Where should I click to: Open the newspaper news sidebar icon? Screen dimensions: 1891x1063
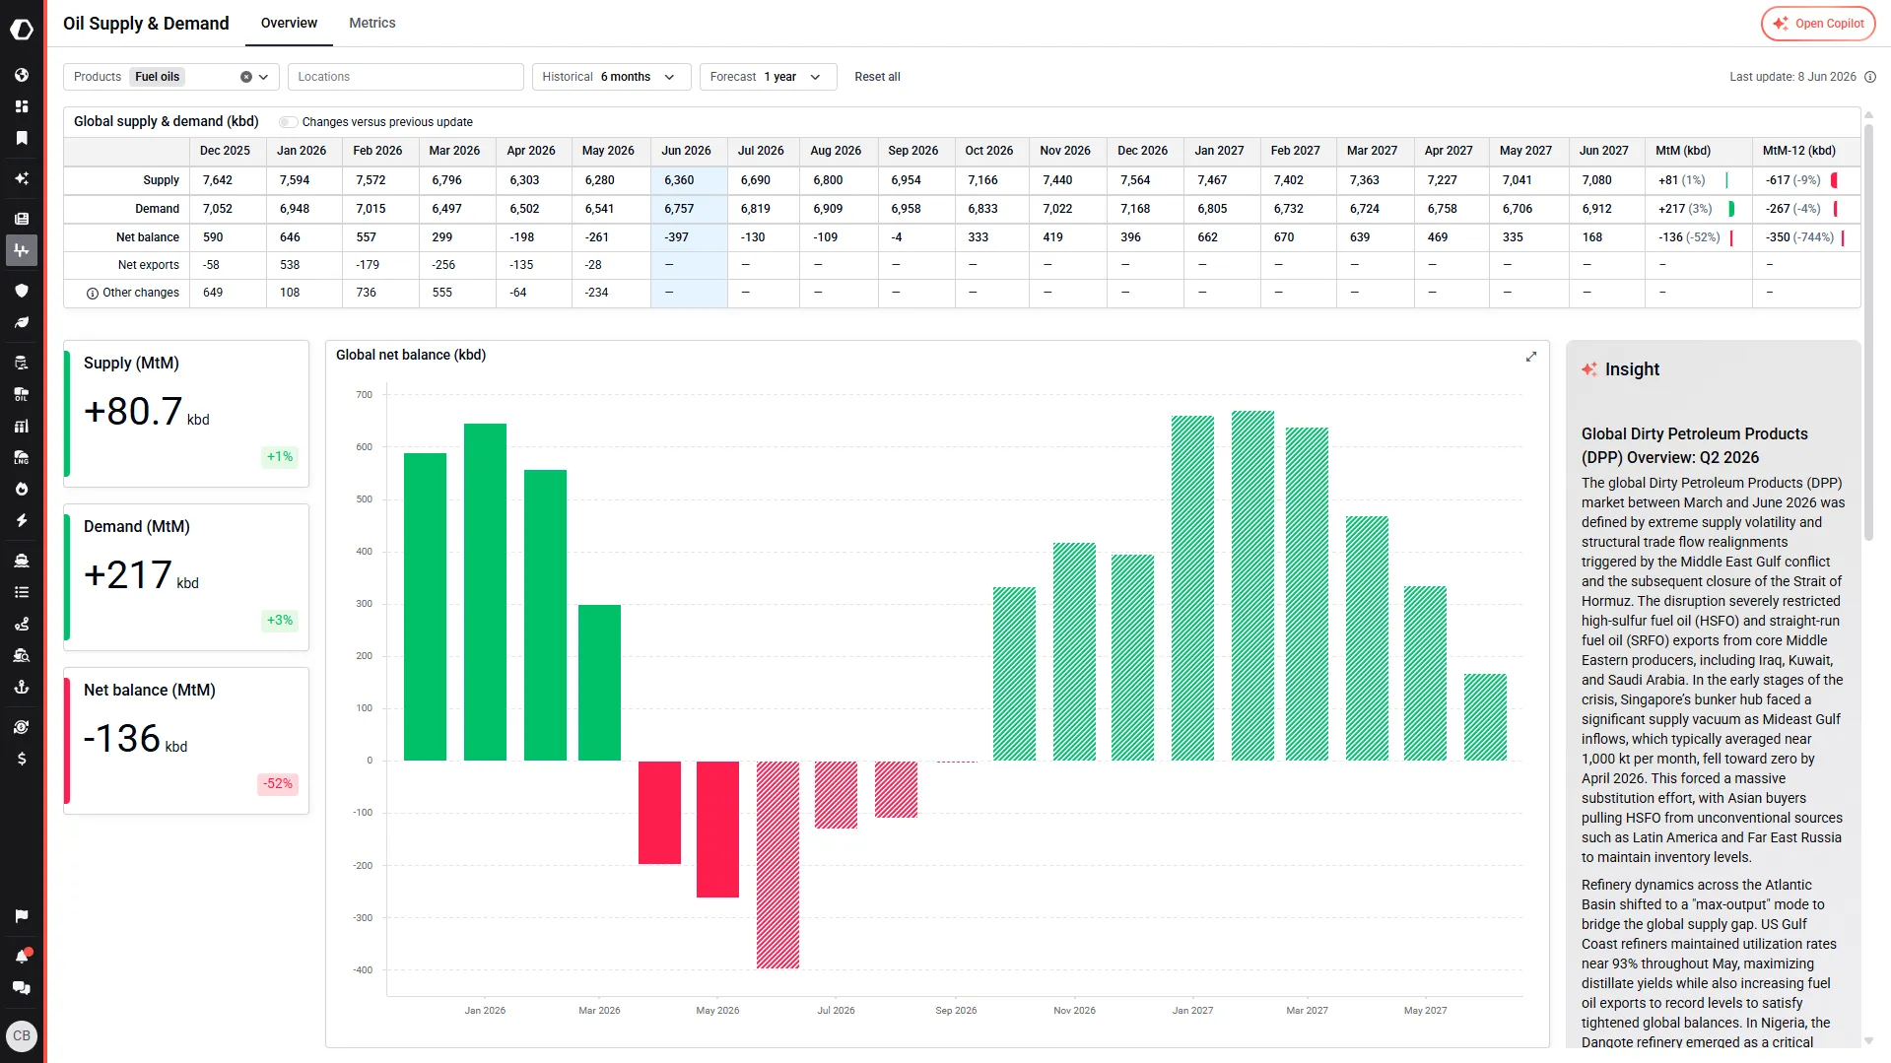(x=22, y=219)
